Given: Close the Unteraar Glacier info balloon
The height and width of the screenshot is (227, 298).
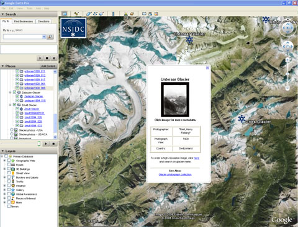Looking at the screenshot, I should click(x=207, y=68).
